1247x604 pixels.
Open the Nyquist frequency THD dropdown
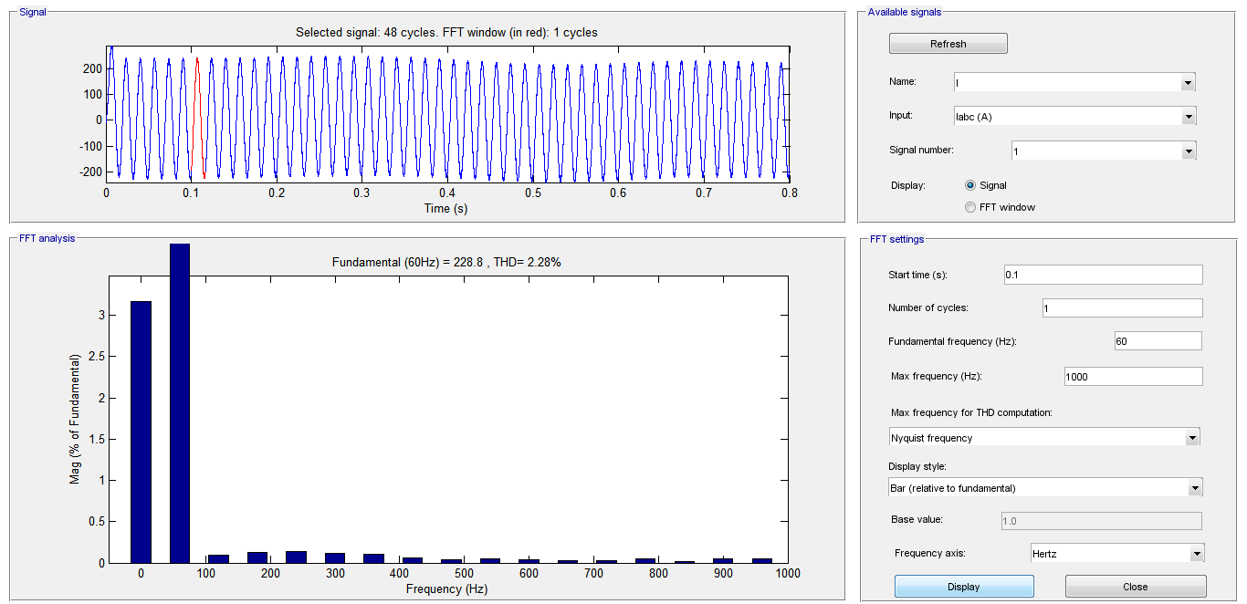pos(1043,438)
